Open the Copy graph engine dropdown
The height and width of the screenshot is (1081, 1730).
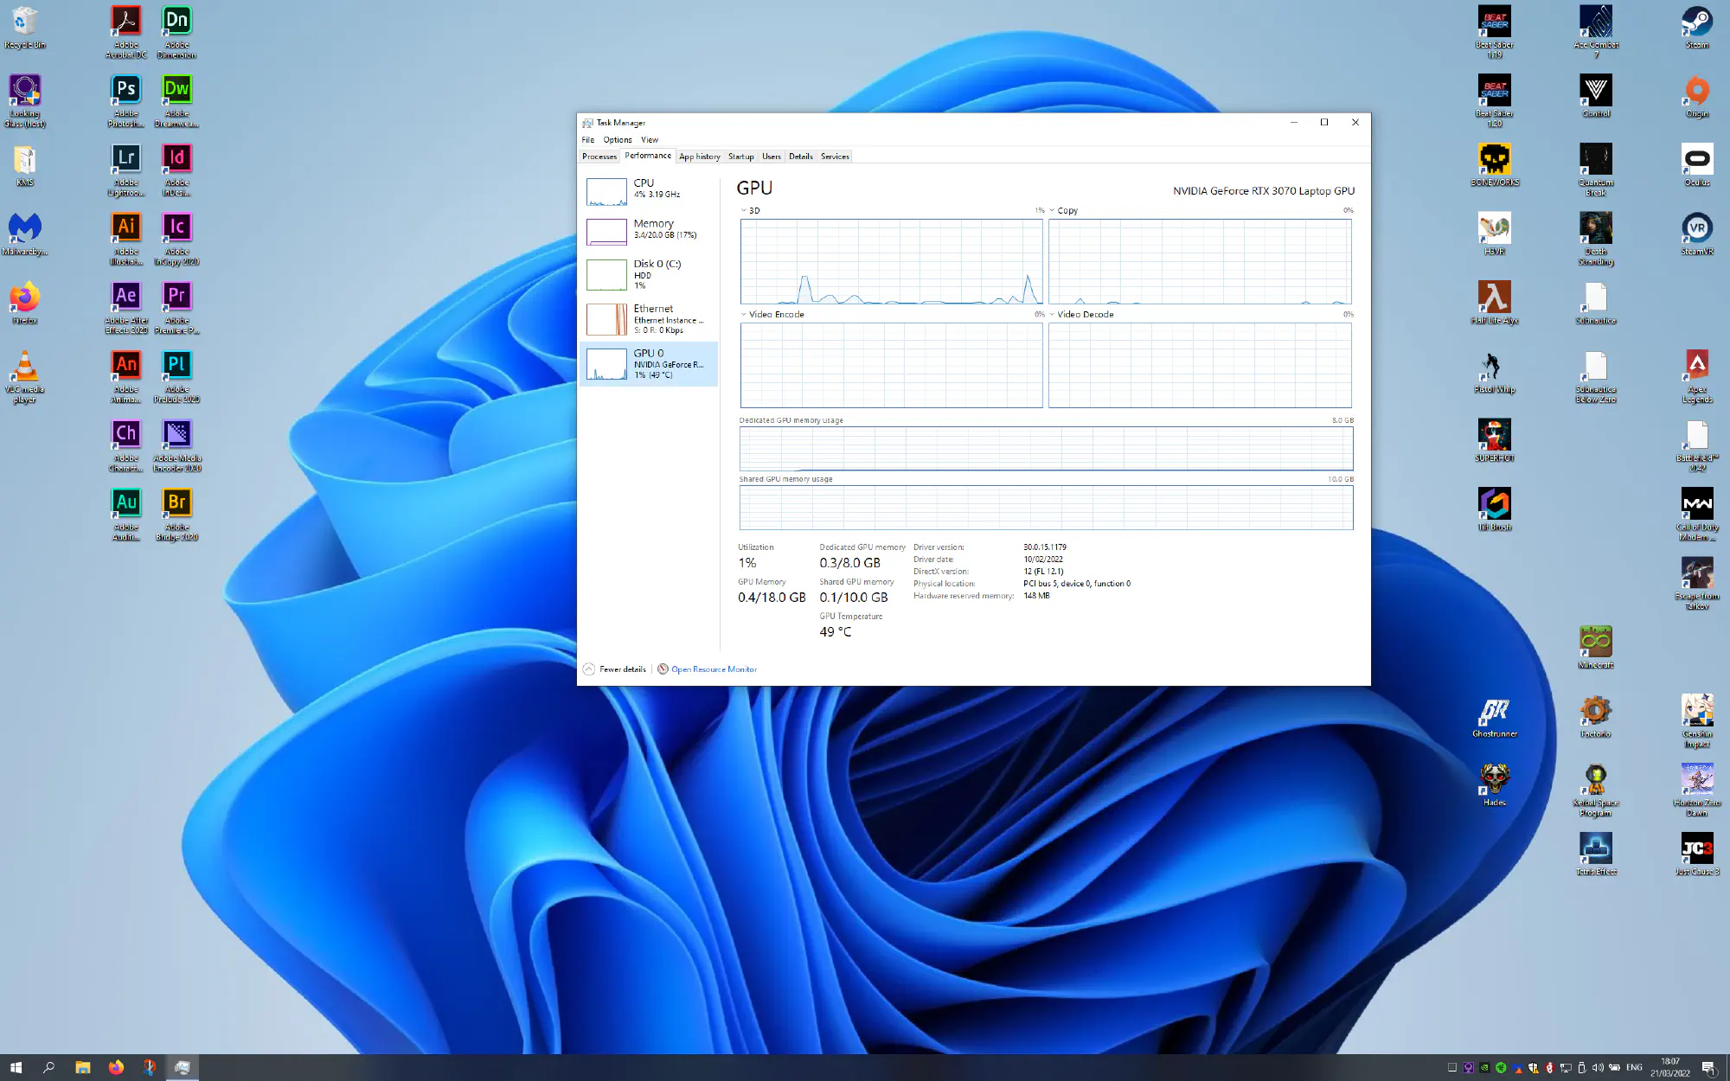(1063, 211)
